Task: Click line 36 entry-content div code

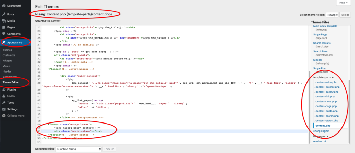Action: point(80,76)
